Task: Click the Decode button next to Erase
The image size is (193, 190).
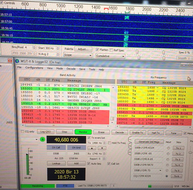Action: (120, 132)
